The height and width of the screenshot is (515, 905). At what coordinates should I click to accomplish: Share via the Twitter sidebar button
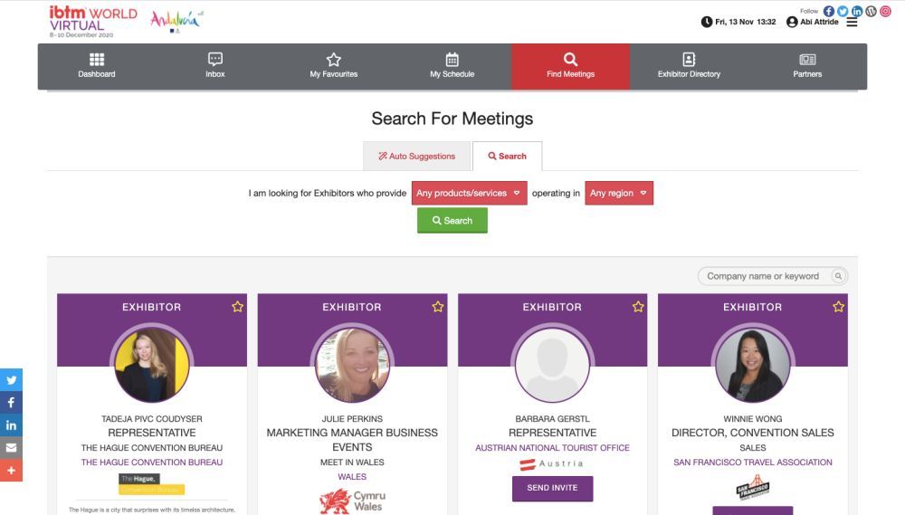pyautogui.click(x=11, y=380)
